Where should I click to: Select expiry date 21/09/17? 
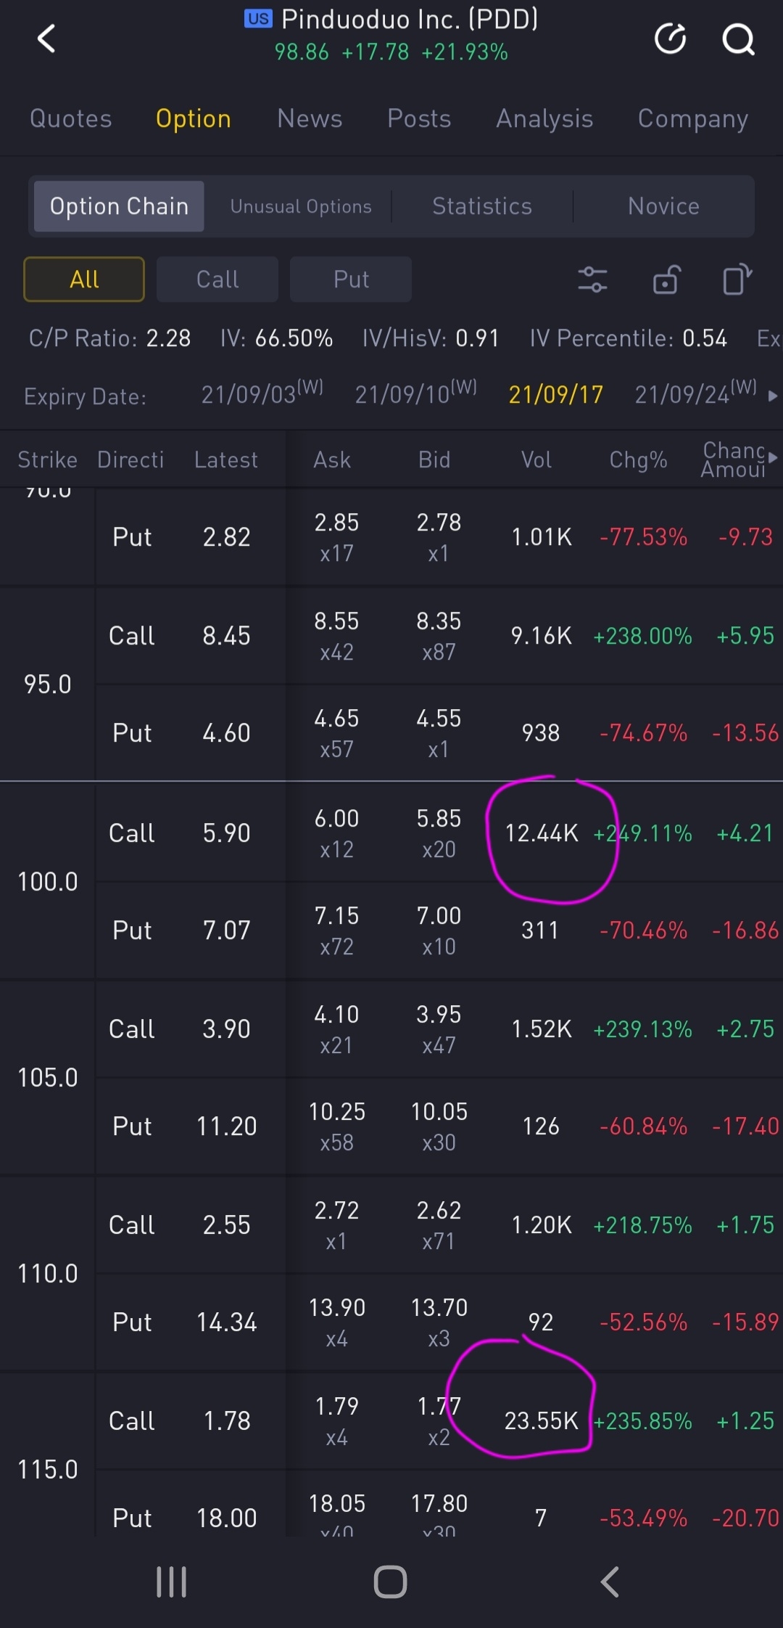(556, 394)
